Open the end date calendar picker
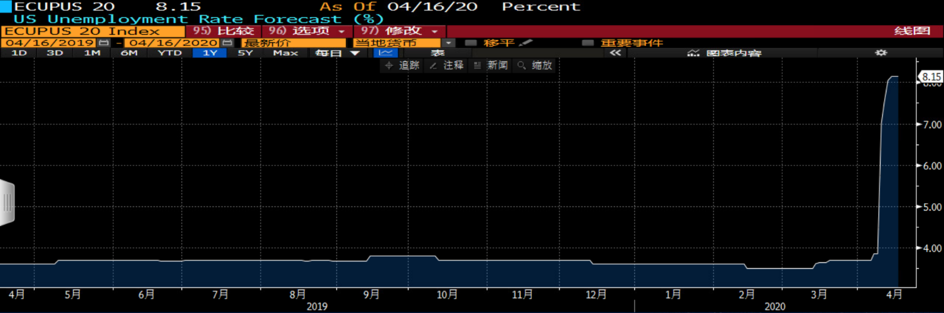Viewport: 944px width, 313px height. pyautogui.click(x=227, y=43)
